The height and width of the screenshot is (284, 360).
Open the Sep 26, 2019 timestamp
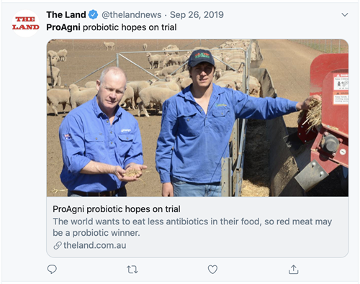(x=197, y=15)
